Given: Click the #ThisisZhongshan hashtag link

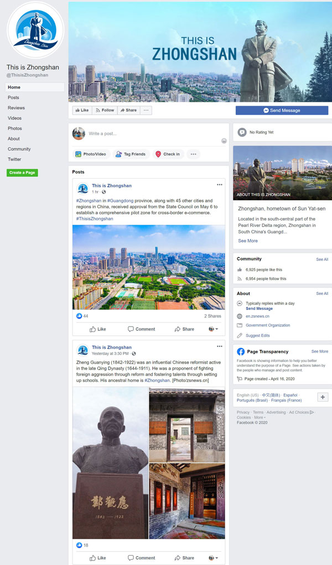Looking at the screenshot, I should 95,219.
